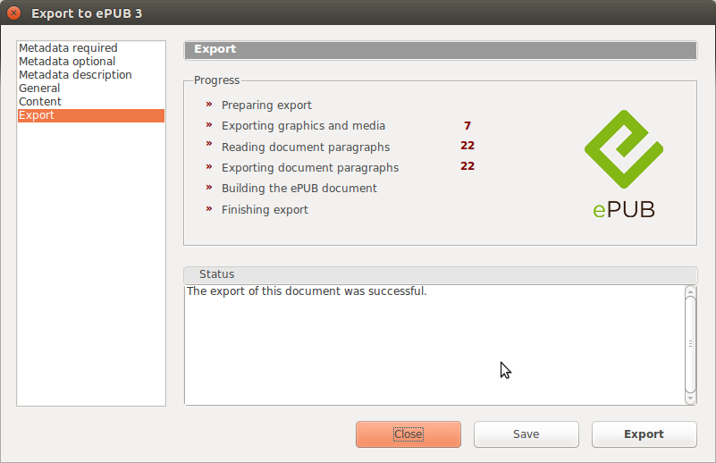Click the status box scrollbar up arrow
Image resolution: width=716 pixels, height=463 pixels.
pyautogui.click(x=690, y=291)
